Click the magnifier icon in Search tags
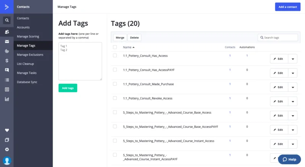 click(x=262, y=38)
